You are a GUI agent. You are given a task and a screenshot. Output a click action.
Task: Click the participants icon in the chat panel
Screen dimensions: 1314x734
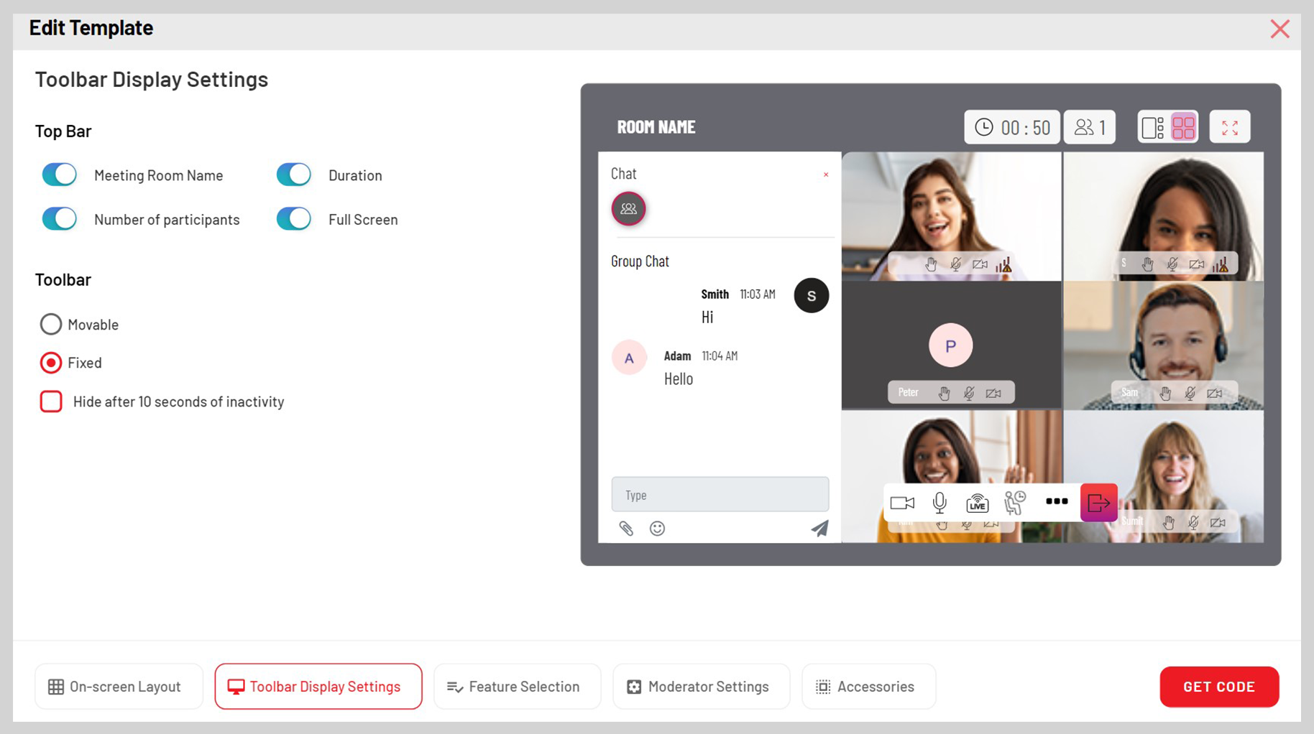tap(629, 208)
